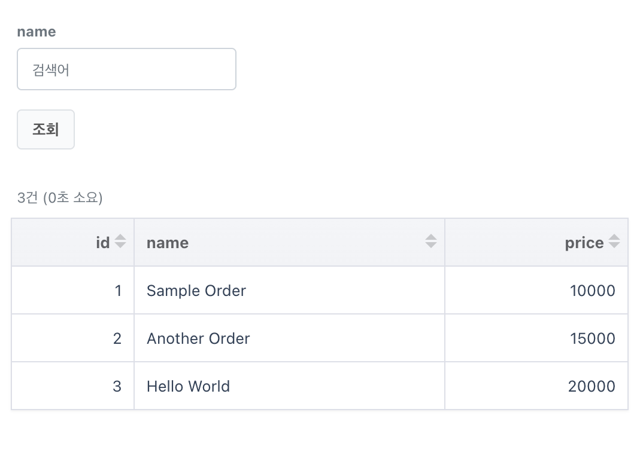Click the id cell with value 3

tap(117, 386)
